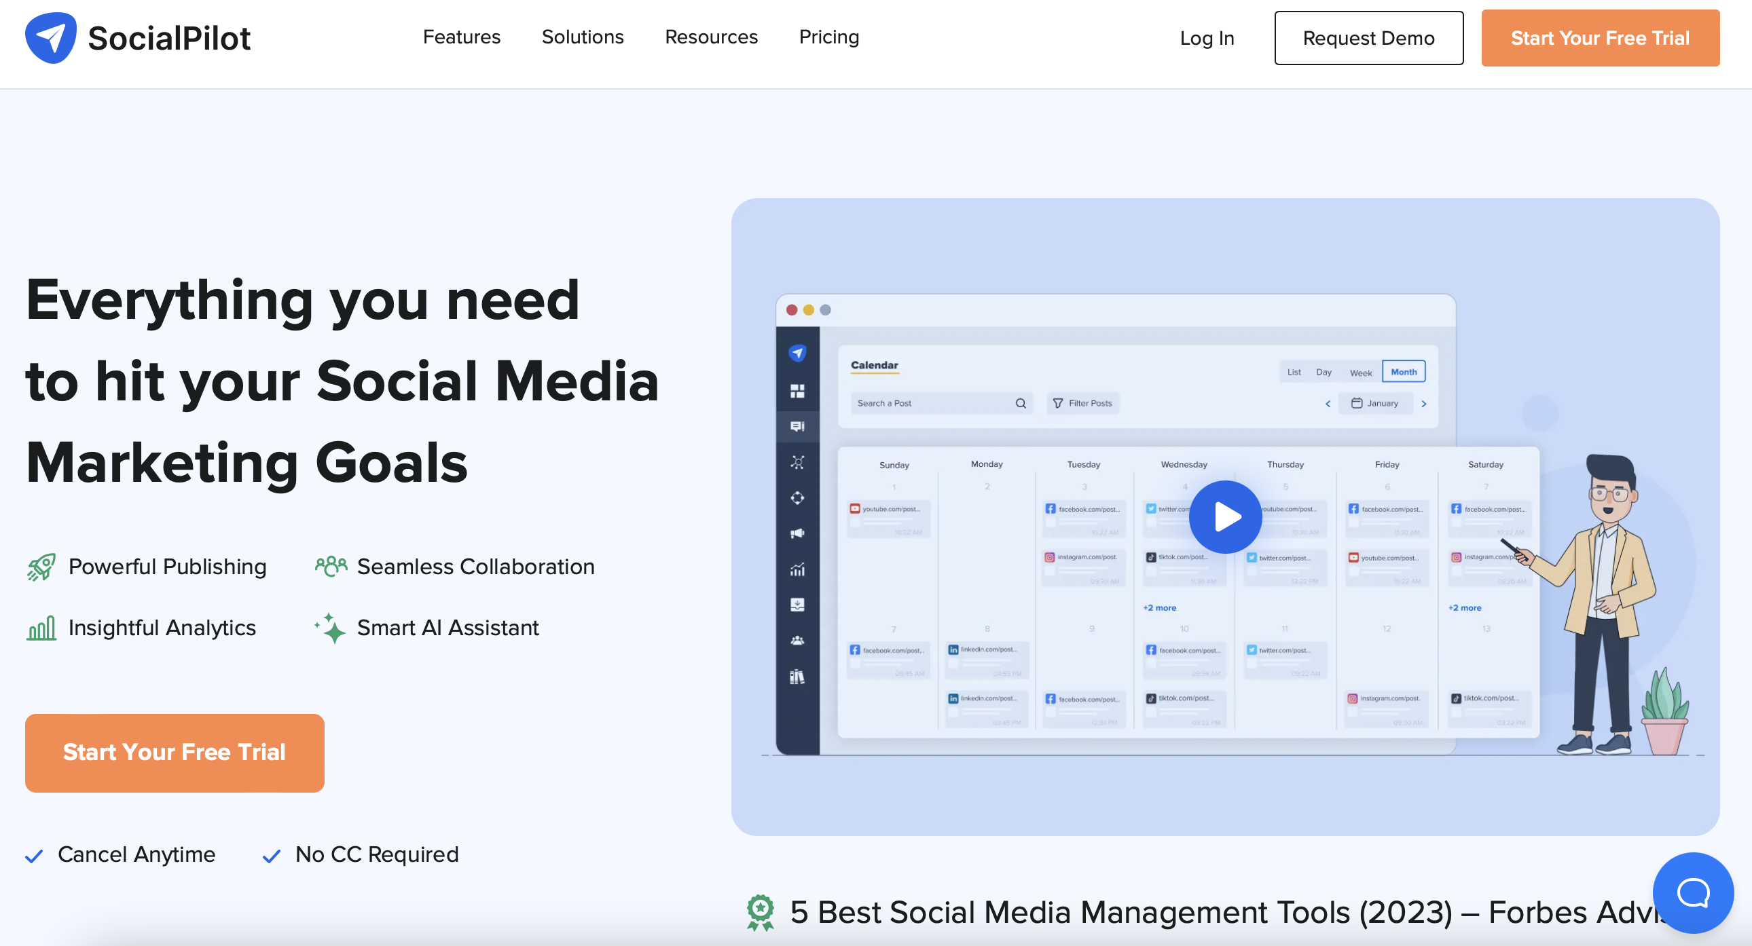Screen dimensions: 1752x946
Task: Expand the Features menu
Action: pyautogui.click(x=461, y=37)
